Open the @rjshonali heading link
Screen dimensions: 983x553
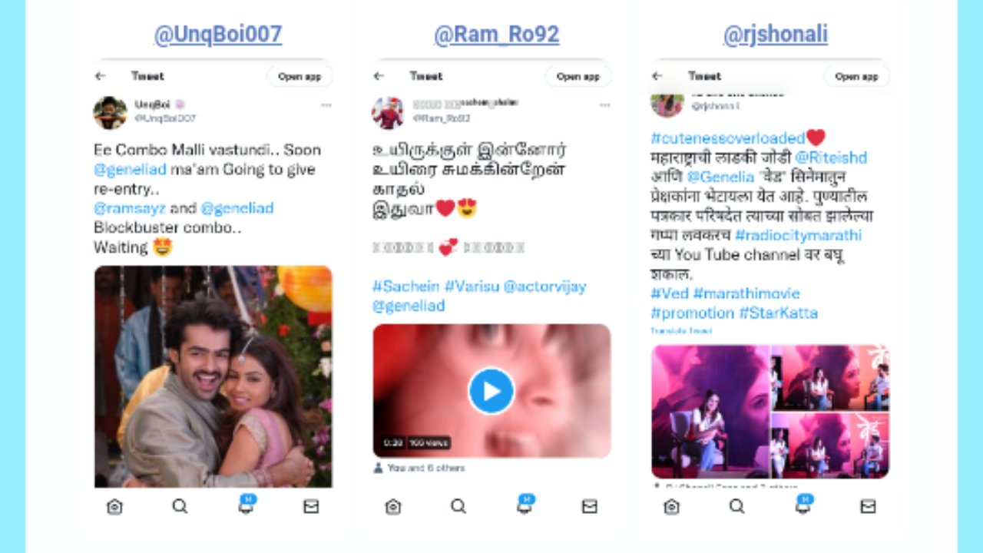(x=776, y=35)
